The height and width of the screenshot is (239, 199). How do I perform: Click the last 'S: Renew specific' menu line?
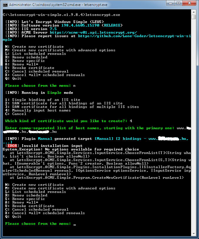click(25, 199)
